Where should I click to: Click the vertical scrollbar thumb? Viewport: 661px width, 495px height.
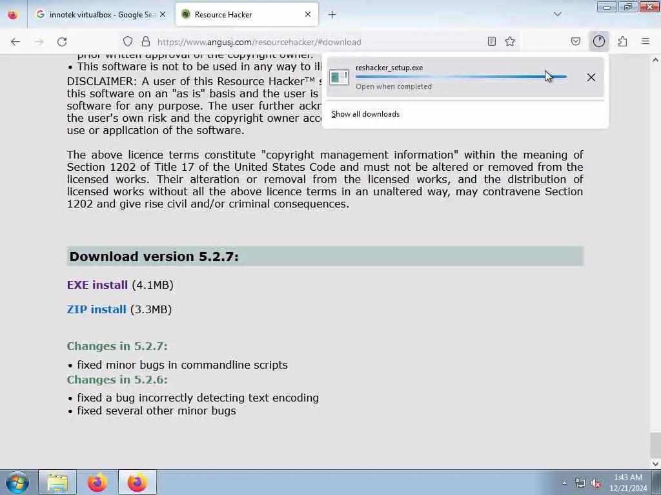tap(656, 445)
